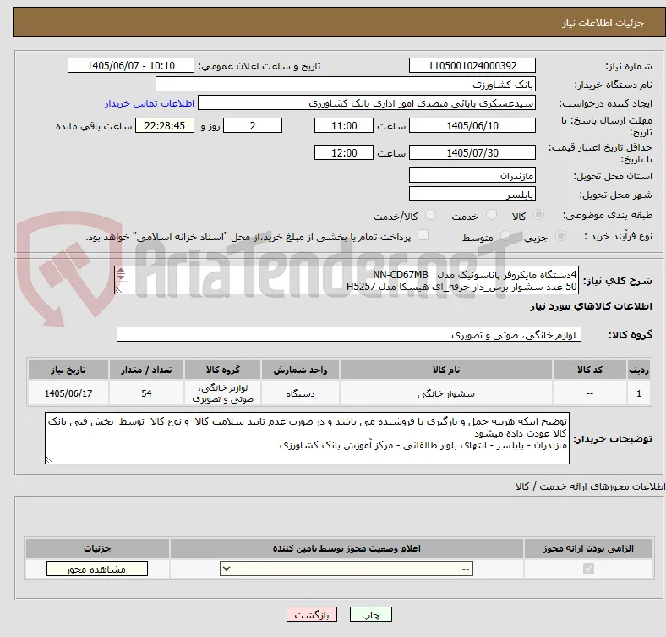Select the کالا radio button
The height and width of the screenshot is (637, 666).
538,215
